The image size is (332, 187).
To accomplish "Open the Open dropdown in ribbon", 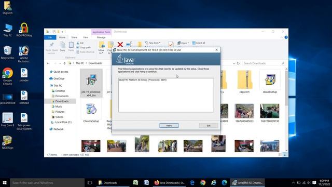I will [183, 43].
